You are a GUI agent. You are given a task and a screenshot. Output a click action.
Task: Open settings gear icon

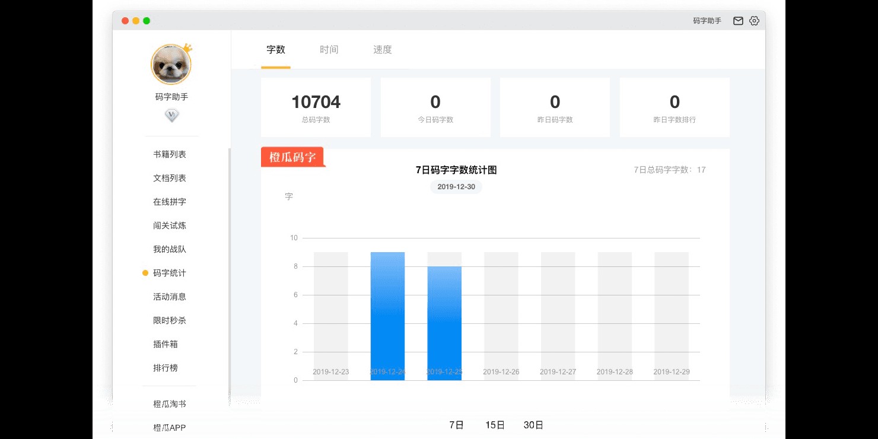point(754,21)
